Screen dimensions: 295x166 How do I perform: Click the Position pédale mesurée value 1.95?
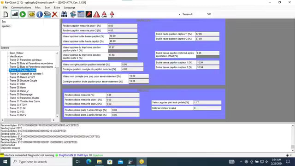pyautogui.click(x=123, y=95)
